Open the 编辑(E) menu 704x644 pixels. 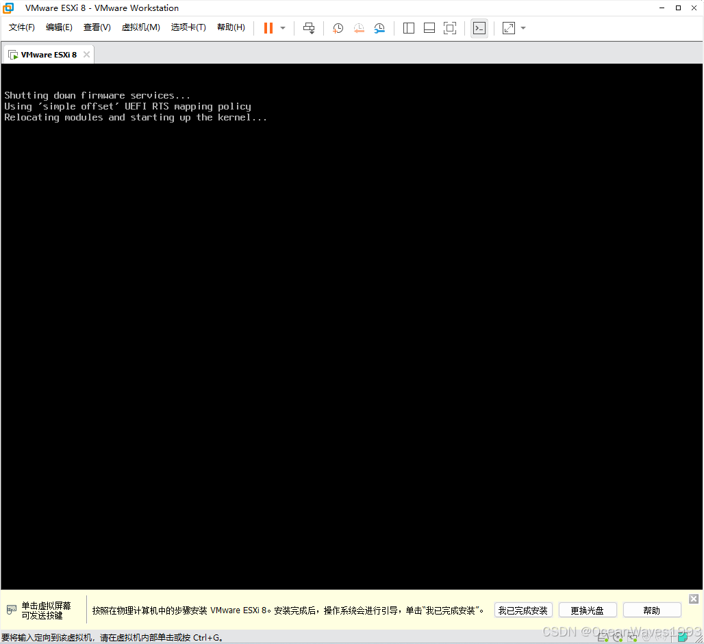[59, 27]
